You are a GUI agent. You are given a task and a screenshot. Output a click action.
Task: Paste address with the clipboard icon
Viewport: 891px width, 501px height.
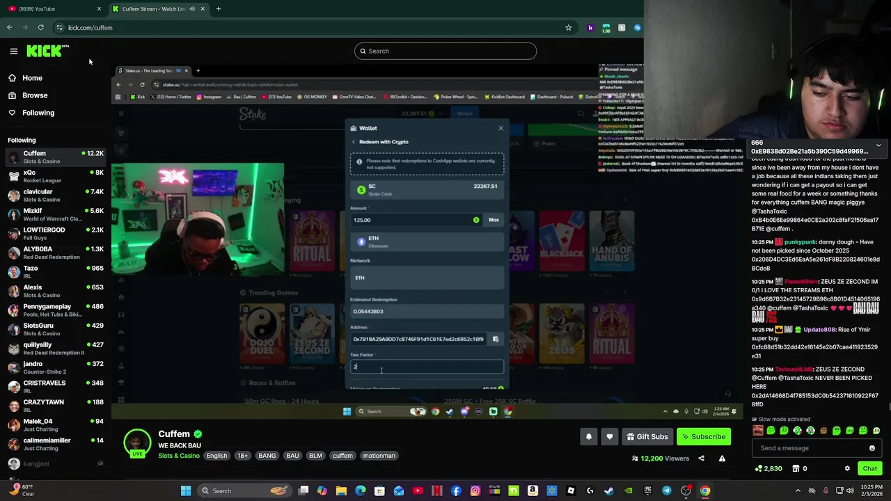point(496,339)
